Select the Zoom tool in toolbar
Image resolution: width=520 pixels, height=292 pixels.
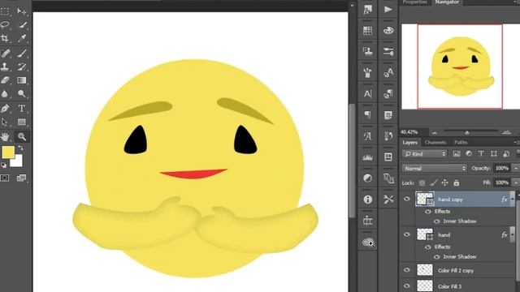(x=22, y=136)
